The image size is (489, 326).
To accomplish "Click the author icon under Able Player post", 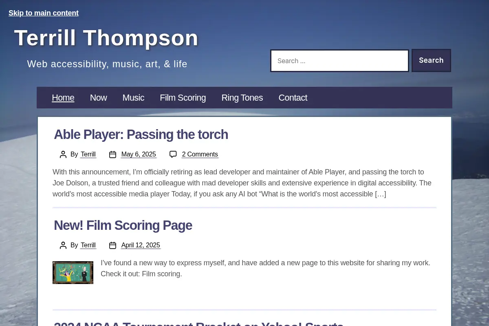I will [63, 154].
